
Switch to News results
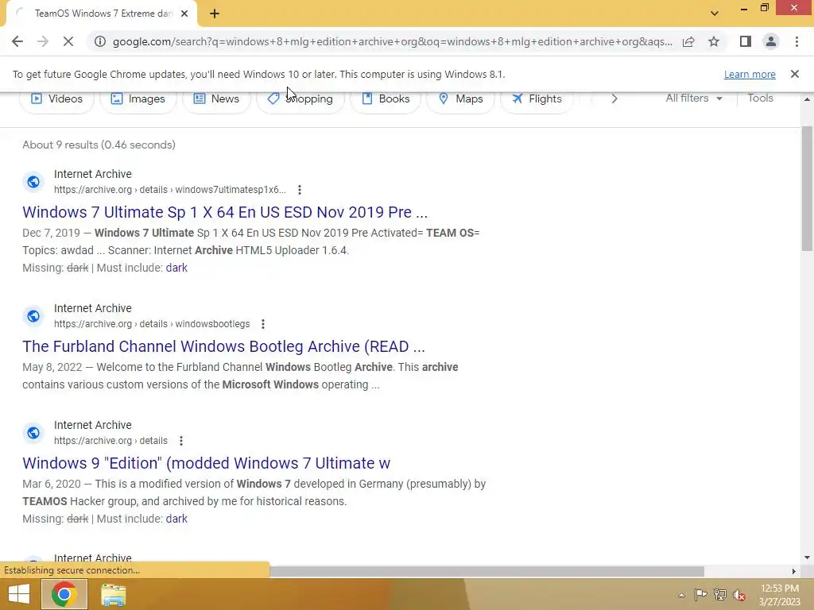(216, 98)
